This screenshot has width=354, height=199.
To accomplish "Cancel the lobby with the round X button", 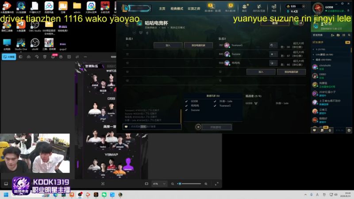I will click(x=198, y=127).
